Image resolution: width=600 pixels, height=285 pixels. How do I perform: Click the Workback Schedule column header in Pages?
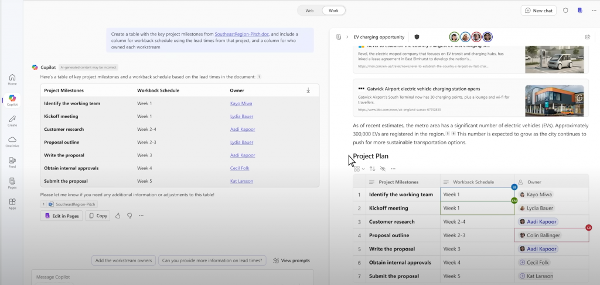[477, 182]
